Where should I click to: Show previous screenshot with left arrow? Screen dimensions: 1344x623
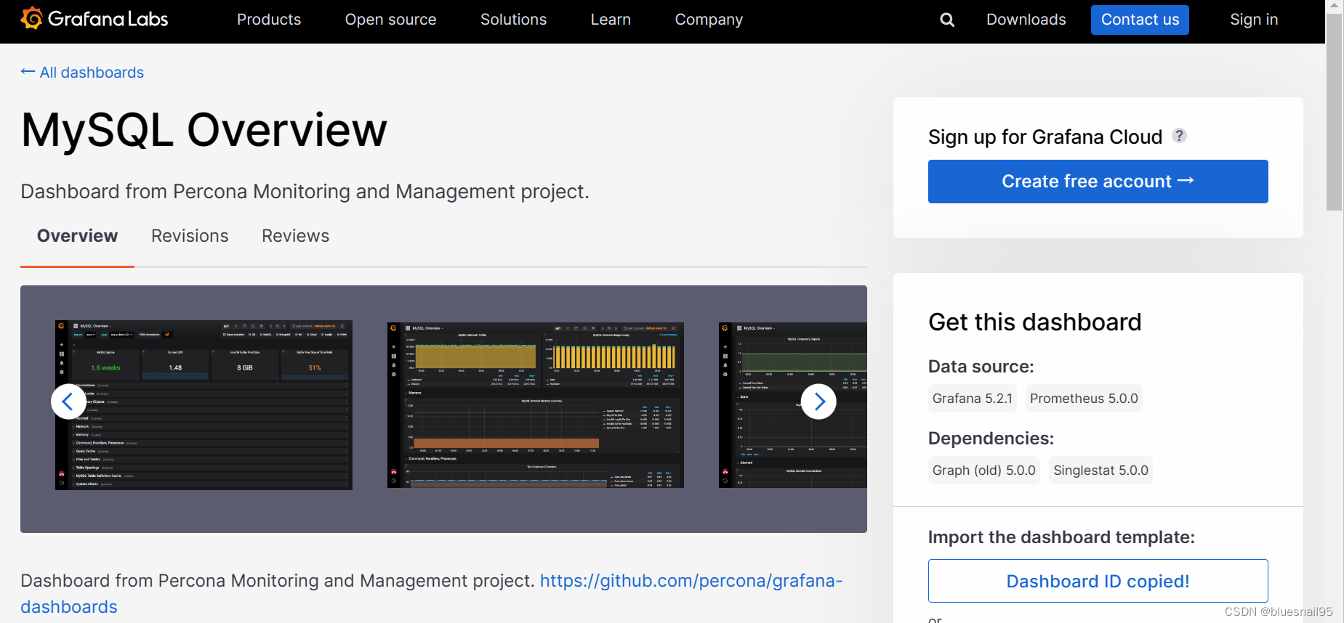click(x=68, y=402)
